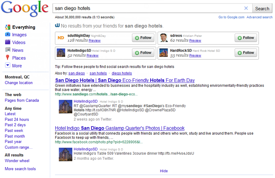Open Advanced search
The height and width of the screenshot is (178, 275).
[259, 17]
